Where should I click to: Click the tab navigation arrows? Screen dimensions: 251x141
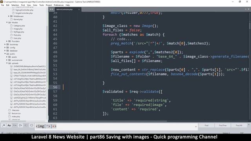tap(51, 9)
